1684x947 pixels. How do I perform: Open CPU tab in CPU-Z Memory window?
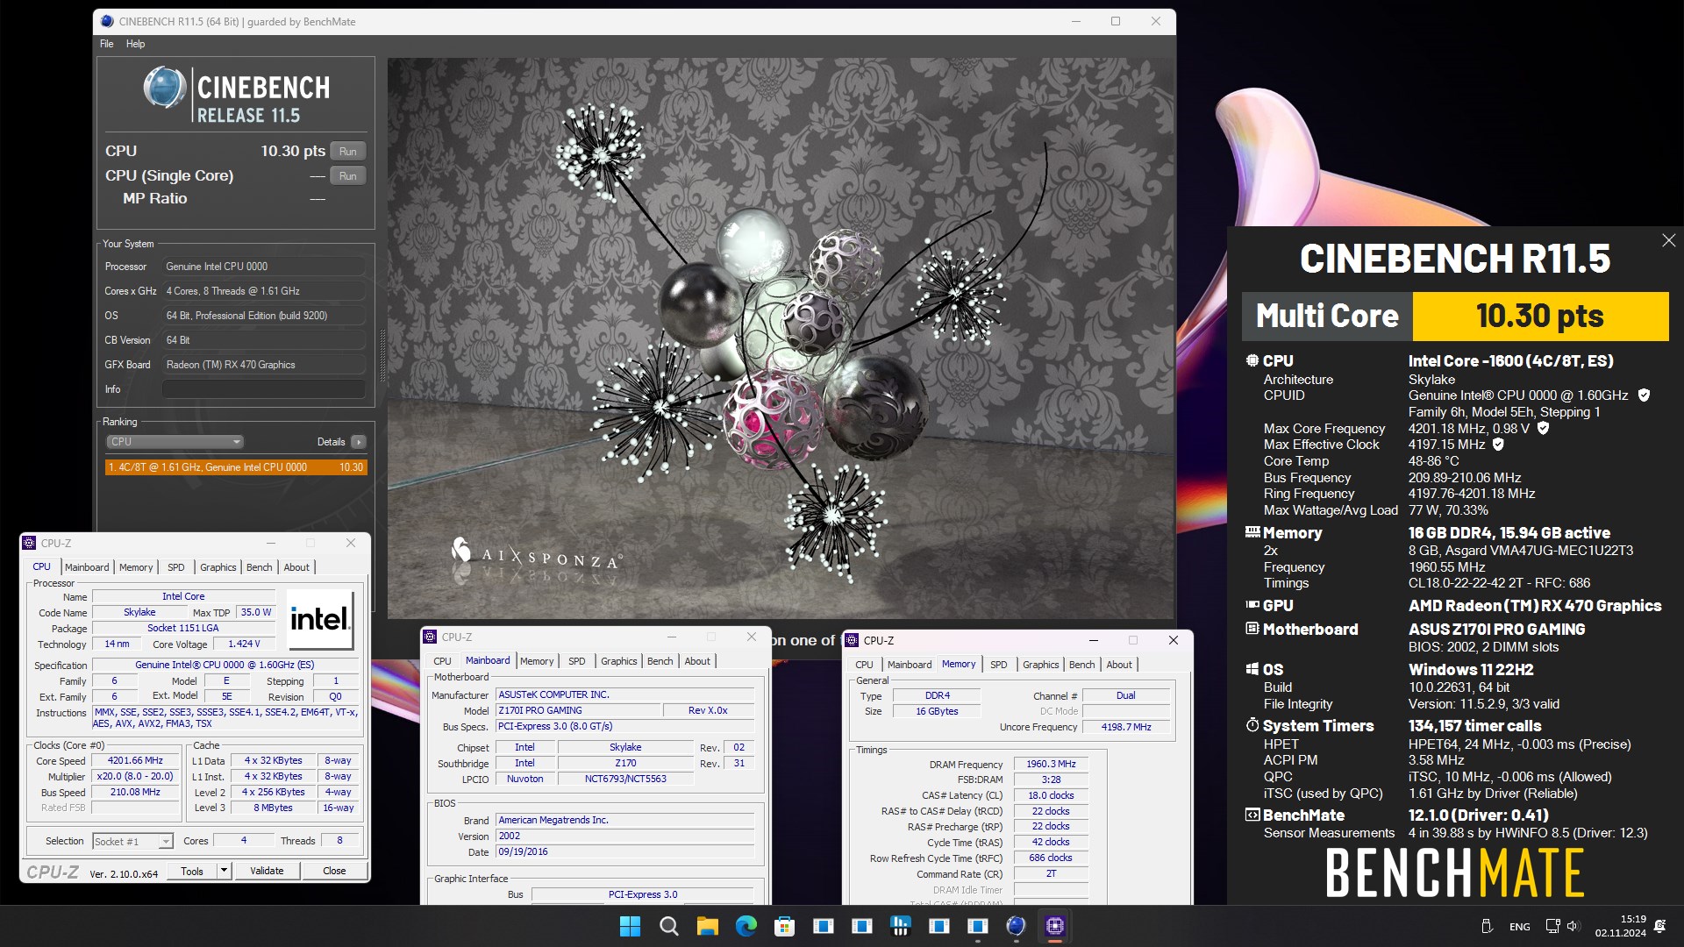(x=864, y=665)
